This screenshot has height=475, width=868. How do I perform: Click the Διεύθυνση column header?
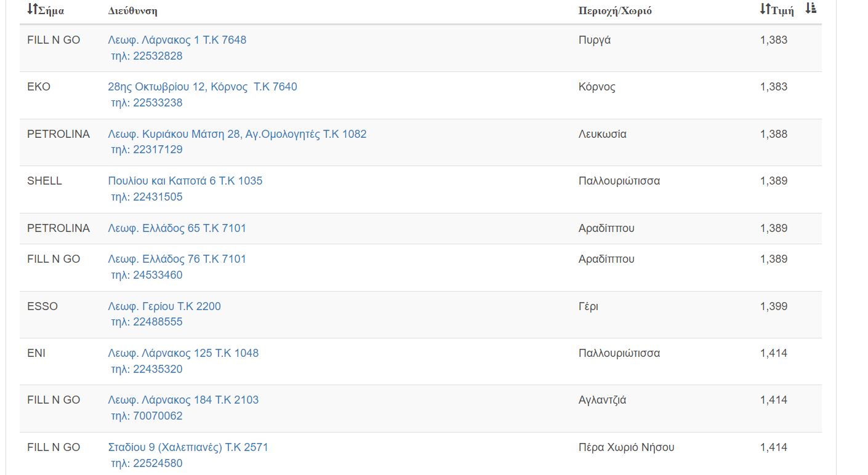coord(132,11)
